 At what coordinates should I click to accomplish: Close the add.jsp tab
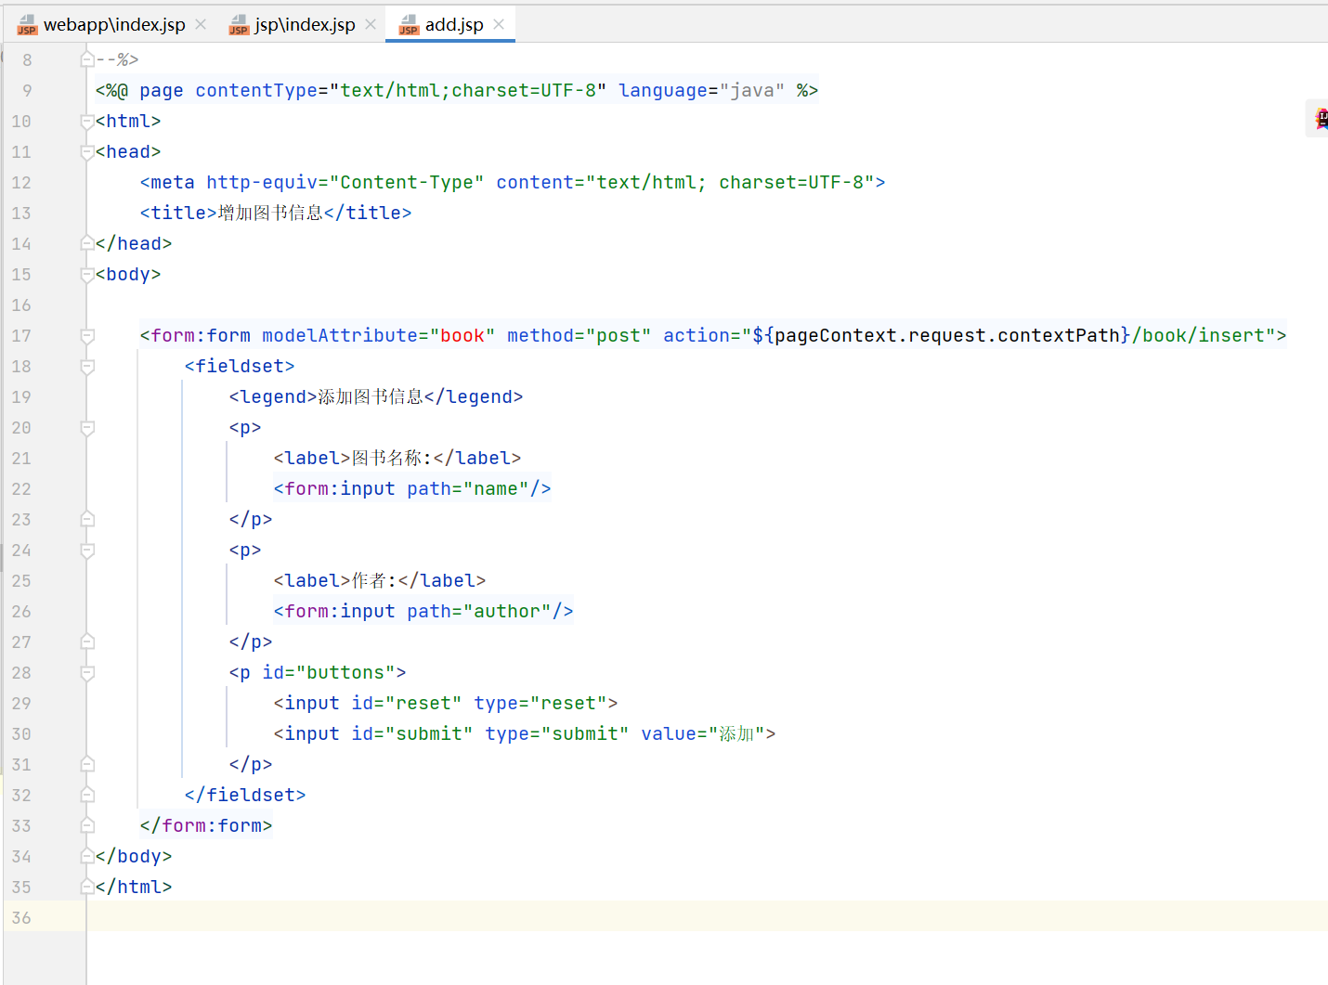tap(499, 24)
